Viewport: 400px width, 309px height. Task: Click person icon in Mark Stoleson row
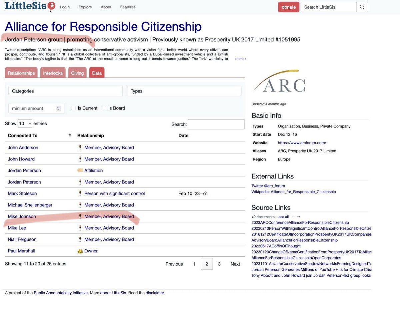(x=80, y=193)
